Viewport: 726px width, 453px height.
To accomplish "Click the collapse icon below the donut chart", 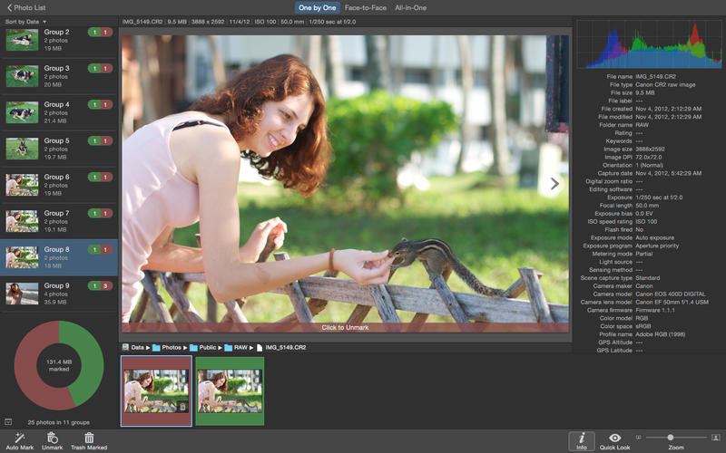I will [8, 421].
